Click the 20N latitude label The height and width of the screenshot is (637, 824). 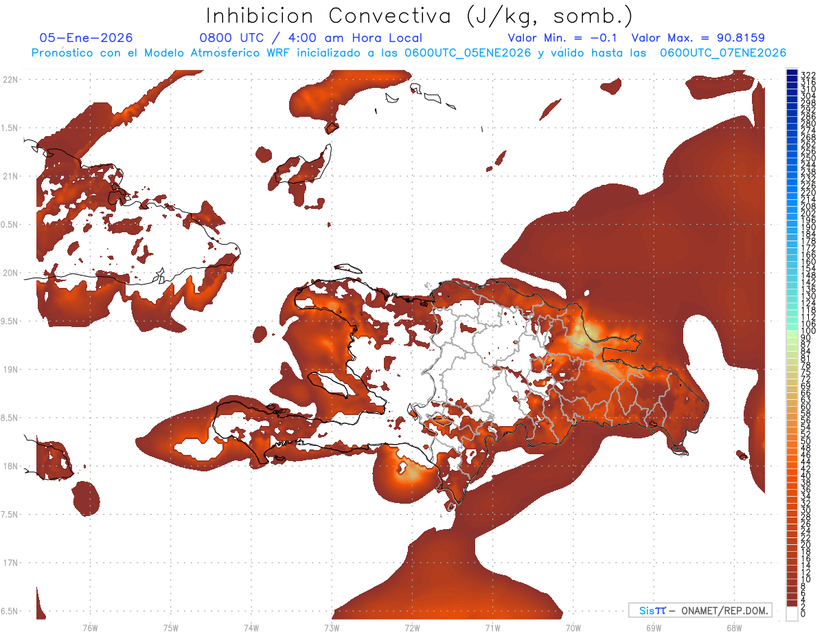point(10,273)
